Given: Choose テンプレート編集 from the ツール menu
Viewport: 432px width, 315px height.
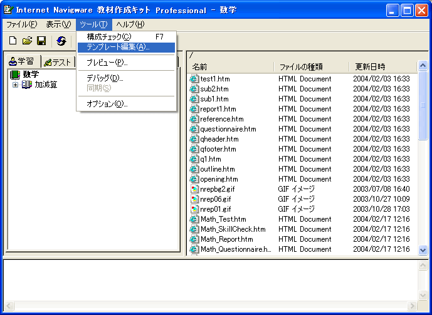Looking at the screenshot, I should coord(118,47).
